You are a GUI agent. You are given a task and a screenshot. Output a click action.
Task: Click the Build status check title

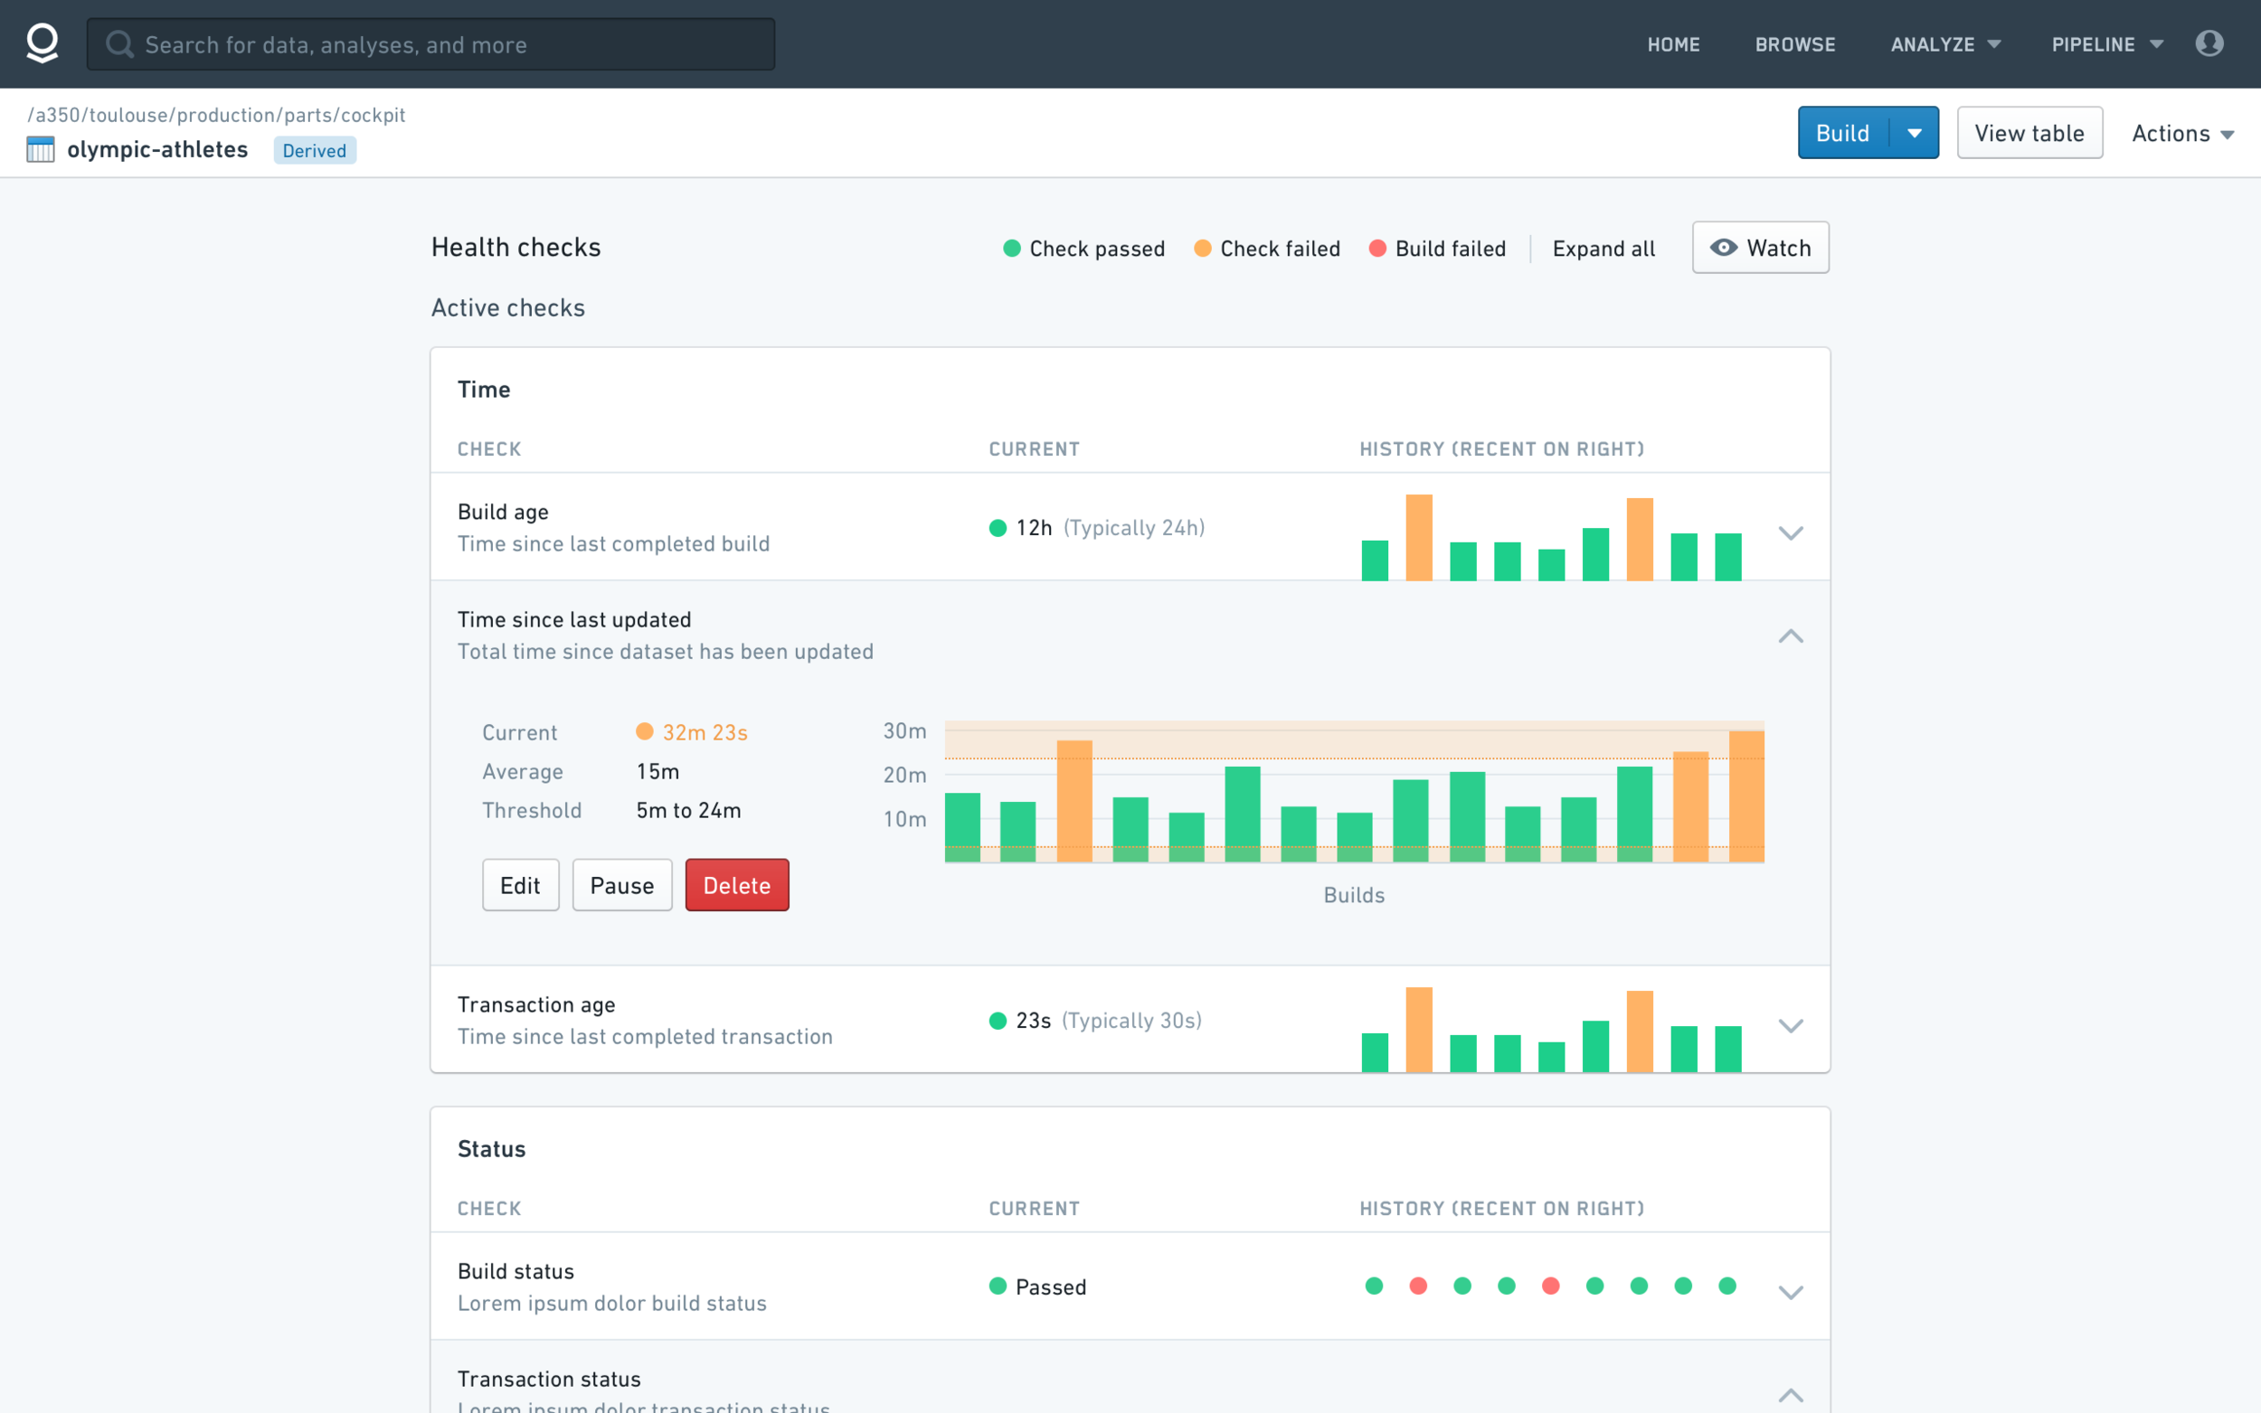[x=516, y=1272]
